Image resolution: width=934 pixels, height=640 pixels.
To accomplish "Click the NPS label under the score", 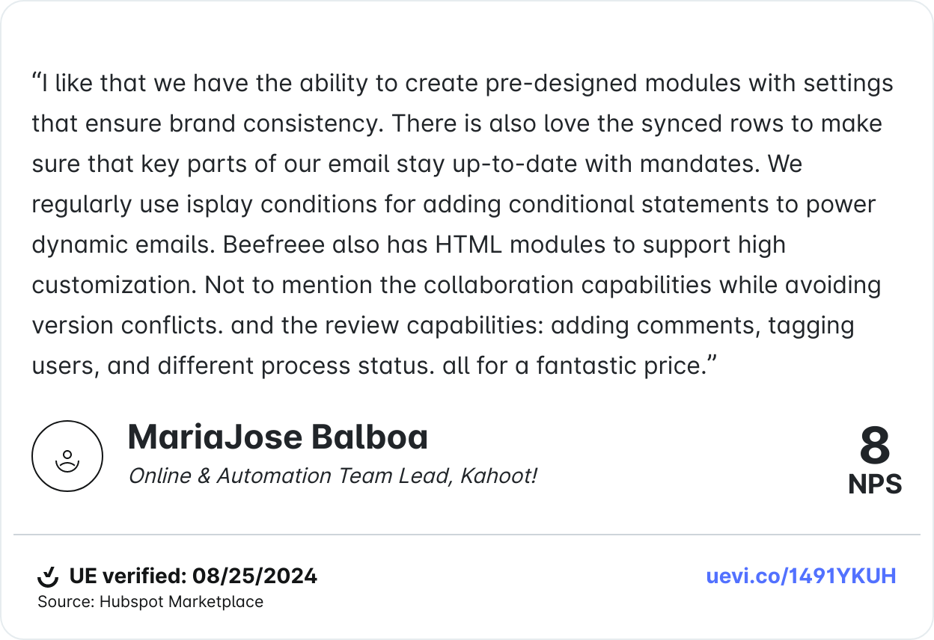I will 874,484.
